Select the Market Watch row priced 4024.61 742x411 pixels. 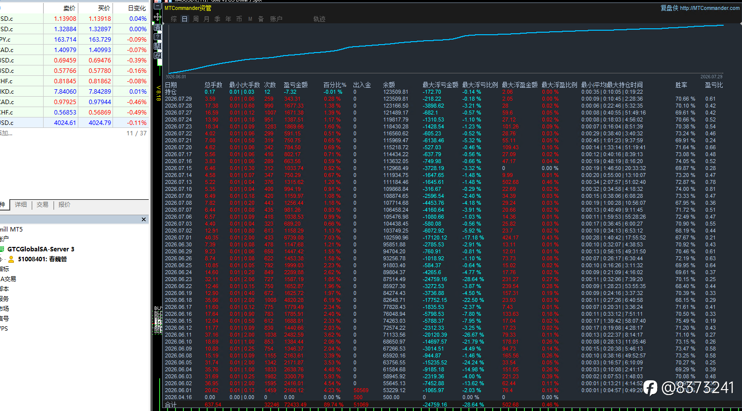tap(74, 122)
